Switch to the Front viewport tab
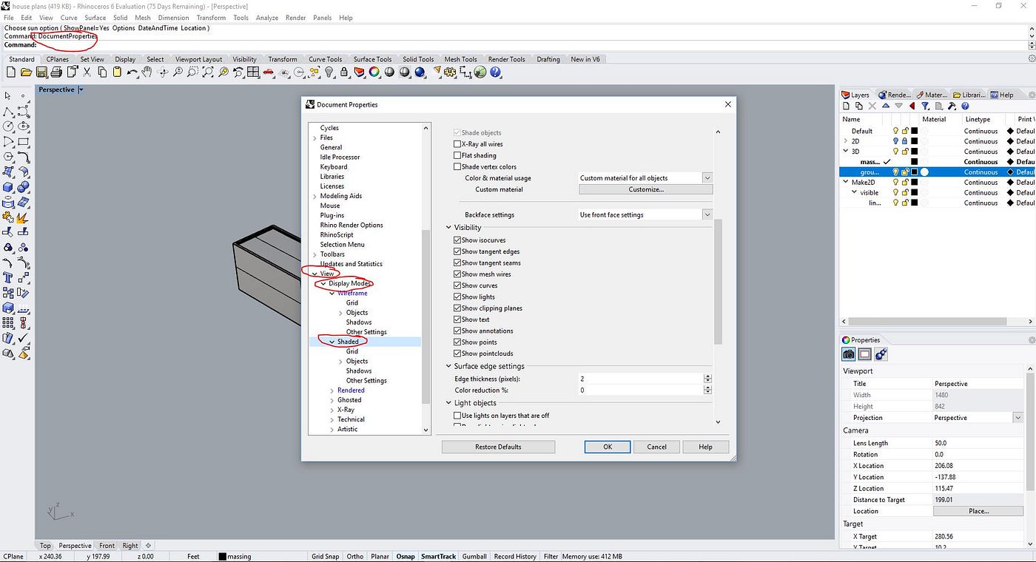Viewport: 1036px width, 562px height. [x=107, y=546]
